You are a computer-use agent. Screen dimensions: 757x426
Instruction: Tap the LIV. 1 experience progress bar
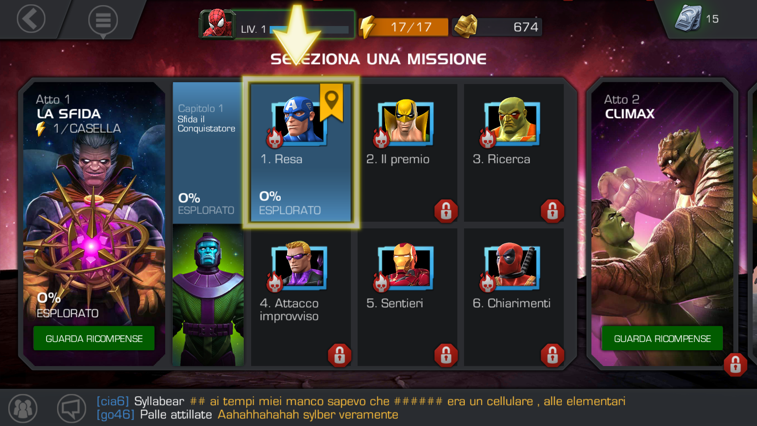pyautogui.click(x=309, y=30)
